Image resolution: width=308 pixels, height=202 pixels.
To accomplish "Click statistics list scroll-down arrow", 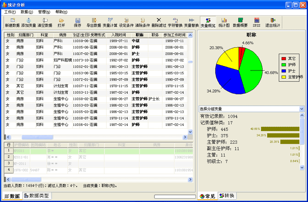I will pyautogui.click(x=302, y=167).
